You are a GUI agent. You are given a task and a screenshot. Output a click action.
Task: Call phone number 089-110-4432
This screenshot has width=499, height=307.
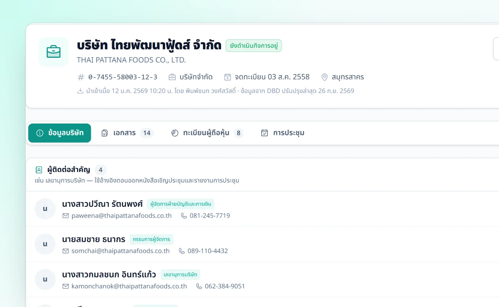(208, 251)
